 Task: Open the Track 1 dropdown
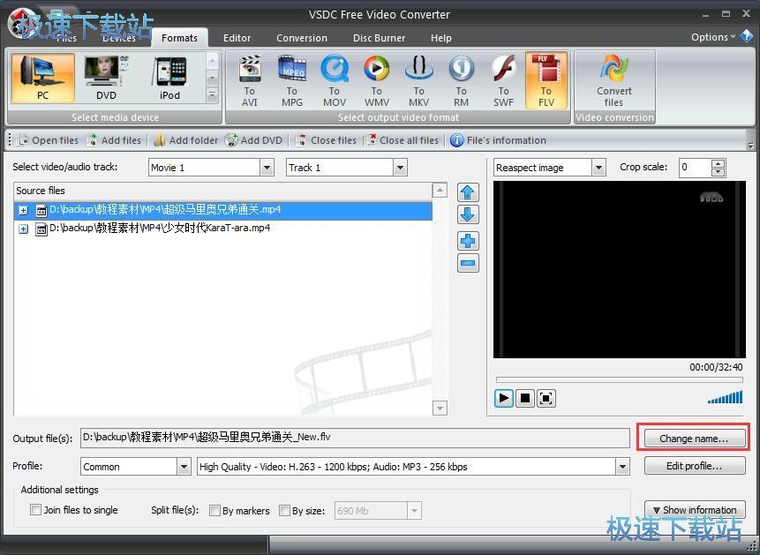pyautogui.click(x=400, y=168)
